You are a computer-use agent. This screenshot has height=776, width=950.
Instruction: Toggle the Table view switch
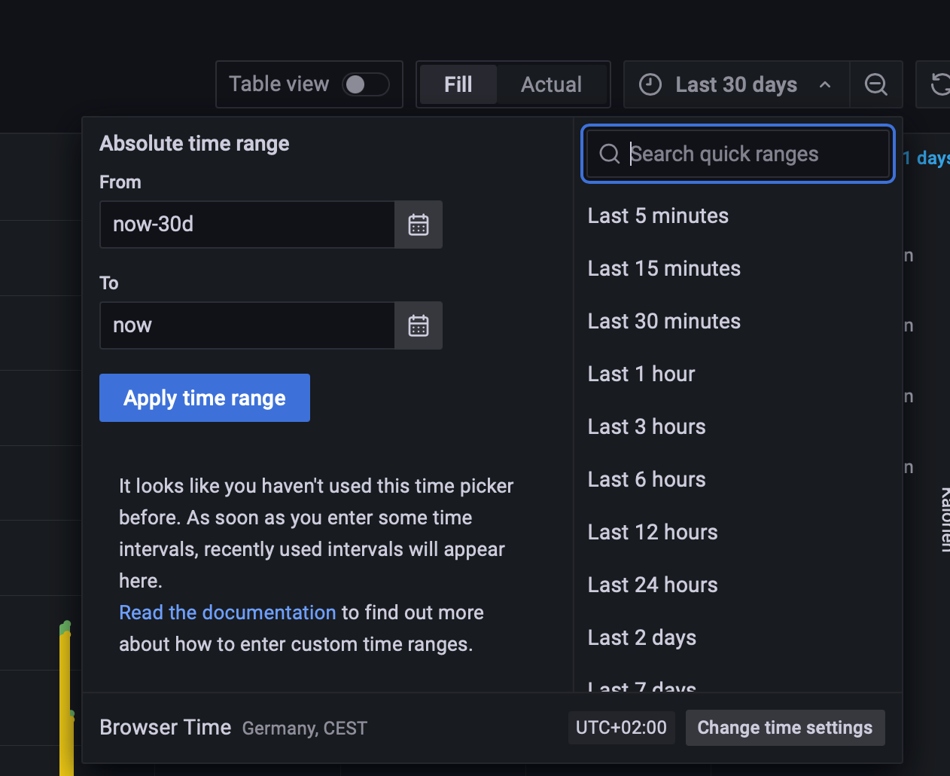point(365,84)
